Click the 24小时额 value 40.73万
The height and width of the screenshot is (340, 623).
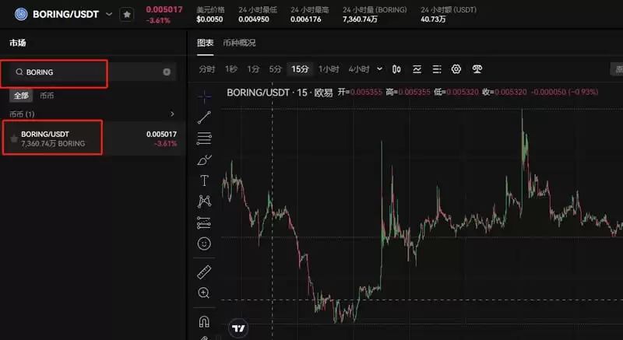pyautogui.click(x=433, y=19)
